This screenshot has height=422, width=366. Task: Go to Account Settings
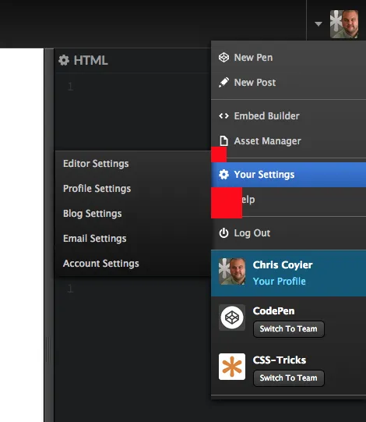[100, 264]
